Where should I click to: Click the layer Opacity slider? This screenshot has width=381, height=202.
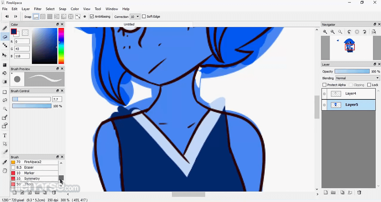click(x=352, y=72)
